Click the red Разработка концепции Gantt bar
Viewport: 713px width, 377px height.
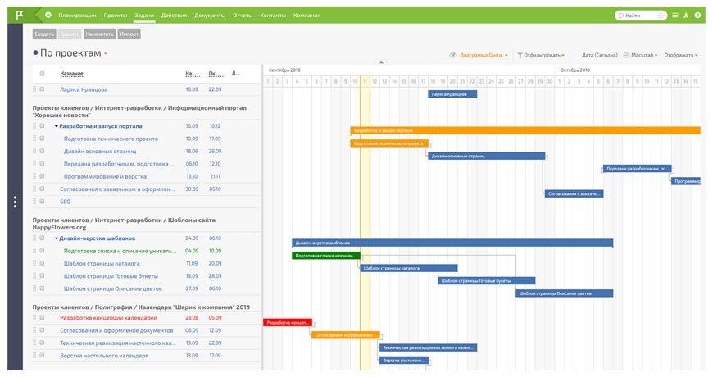click(288, 322)
